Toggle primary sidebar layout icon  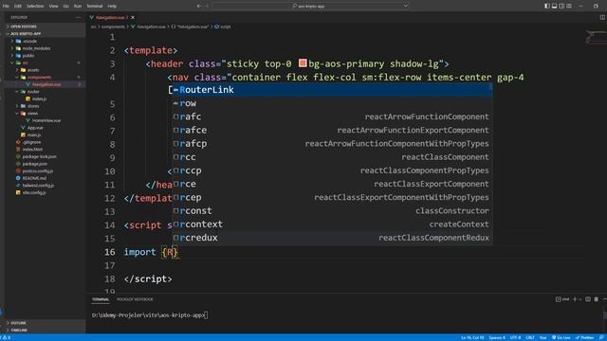point(547,6)
